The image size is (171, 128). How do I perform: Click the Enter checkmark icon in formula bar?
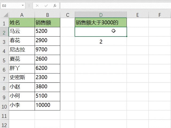(46, 6)
